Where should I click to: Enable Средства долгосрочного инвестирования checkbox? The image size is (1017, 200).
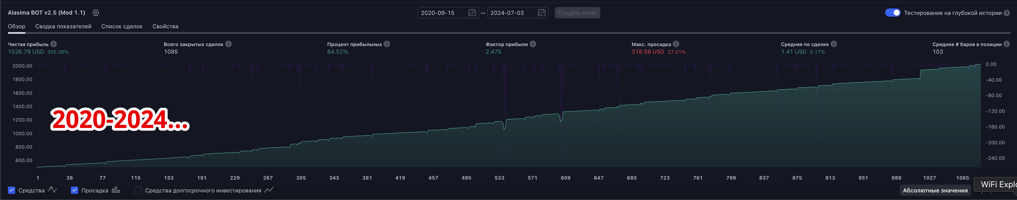[138, 190]
